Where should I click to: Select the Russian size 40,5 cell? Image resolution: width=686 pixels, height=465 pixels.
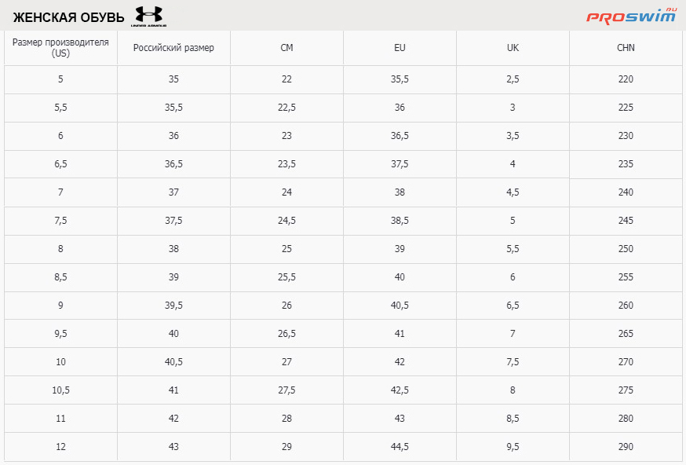pyautogui.click(x=173, y=361)
